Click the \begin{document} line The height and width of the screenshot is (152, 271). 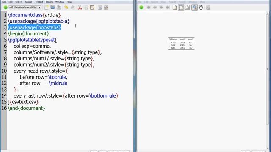pyautogui.click(x=28, y=34)
